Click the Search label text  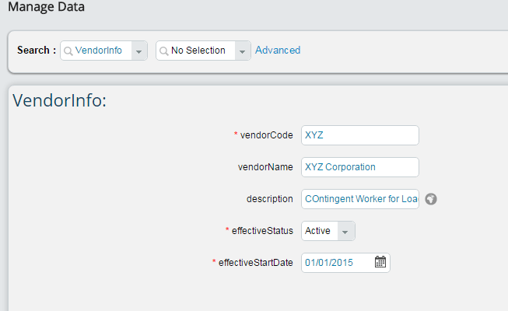click(x=37, y=51)
